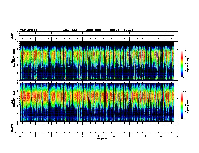
Task: Click time axis tick label '8'
Action: 145,136
